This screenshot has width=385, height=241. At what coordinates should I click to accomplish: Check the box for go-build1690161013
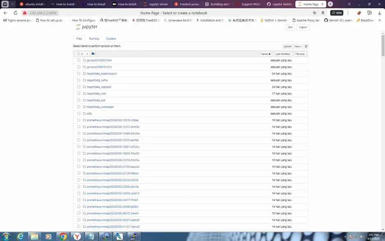(79, 67)
